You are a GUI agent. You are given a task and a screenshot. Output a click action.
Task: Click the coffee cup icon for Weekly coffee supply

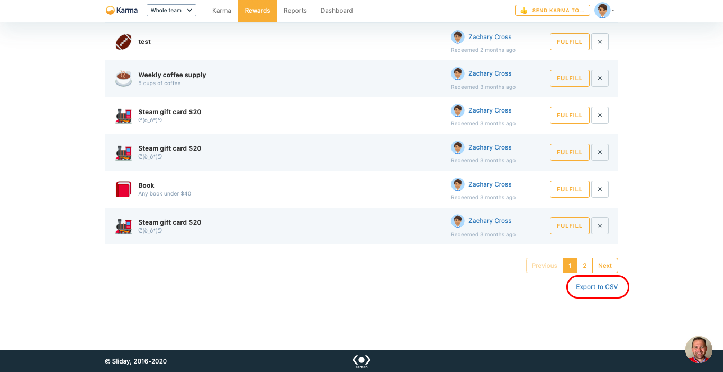tap(123, 78)
